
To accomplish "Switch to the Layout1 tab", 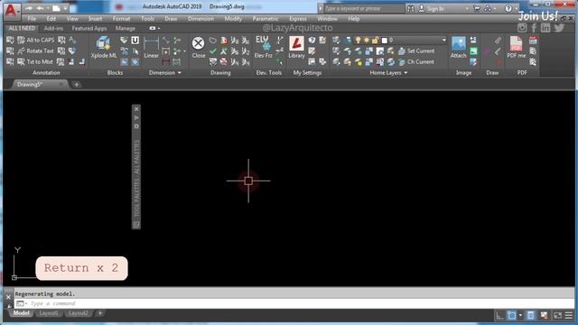I will tap(48, 313).
